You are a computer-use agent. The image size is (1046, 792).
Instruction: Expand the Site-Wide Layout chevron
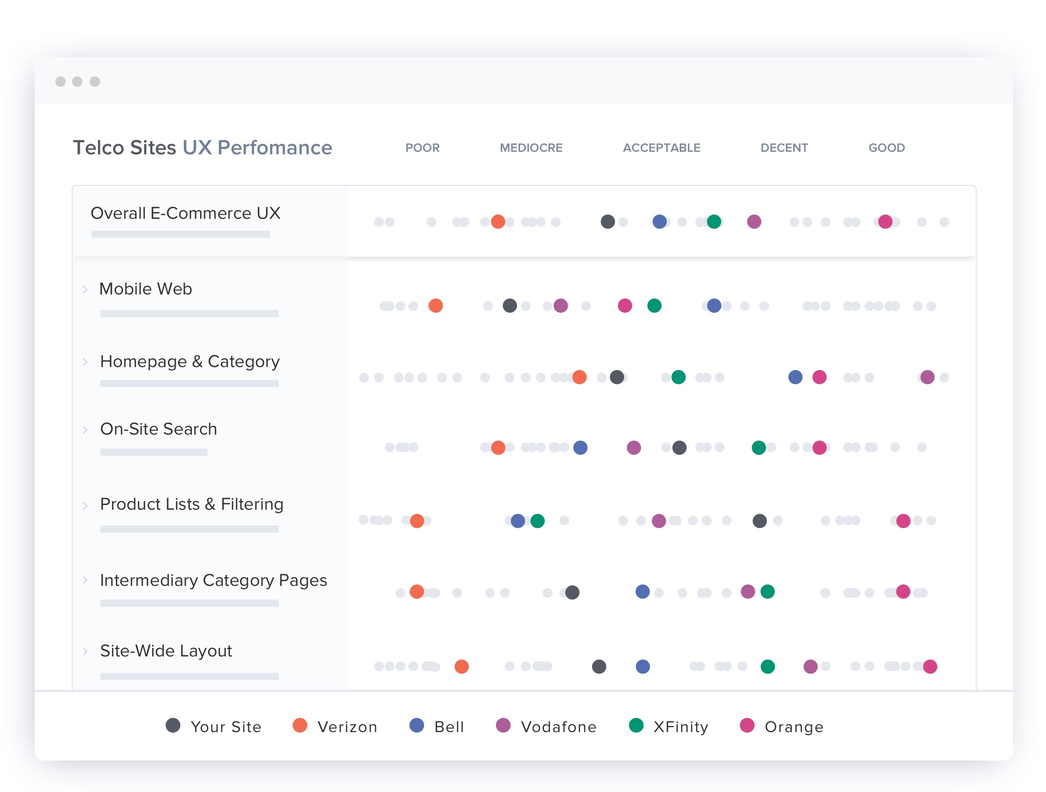pos(85,651)
